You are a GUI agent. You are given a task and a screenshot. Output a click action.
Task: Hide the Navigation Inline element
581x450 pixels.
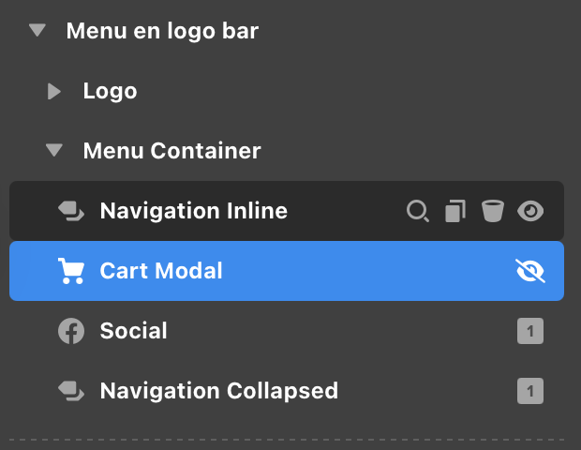click(x=530, y=211)
